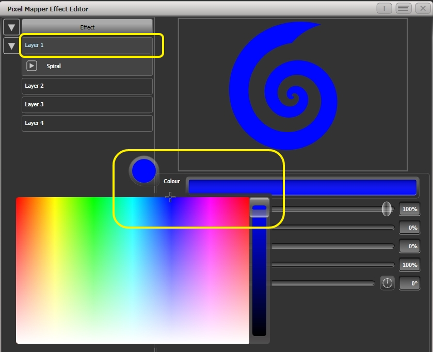Viewport: 433px width, 352px height.
Task: Select Layer 3
Action: (x=87, y=105)
